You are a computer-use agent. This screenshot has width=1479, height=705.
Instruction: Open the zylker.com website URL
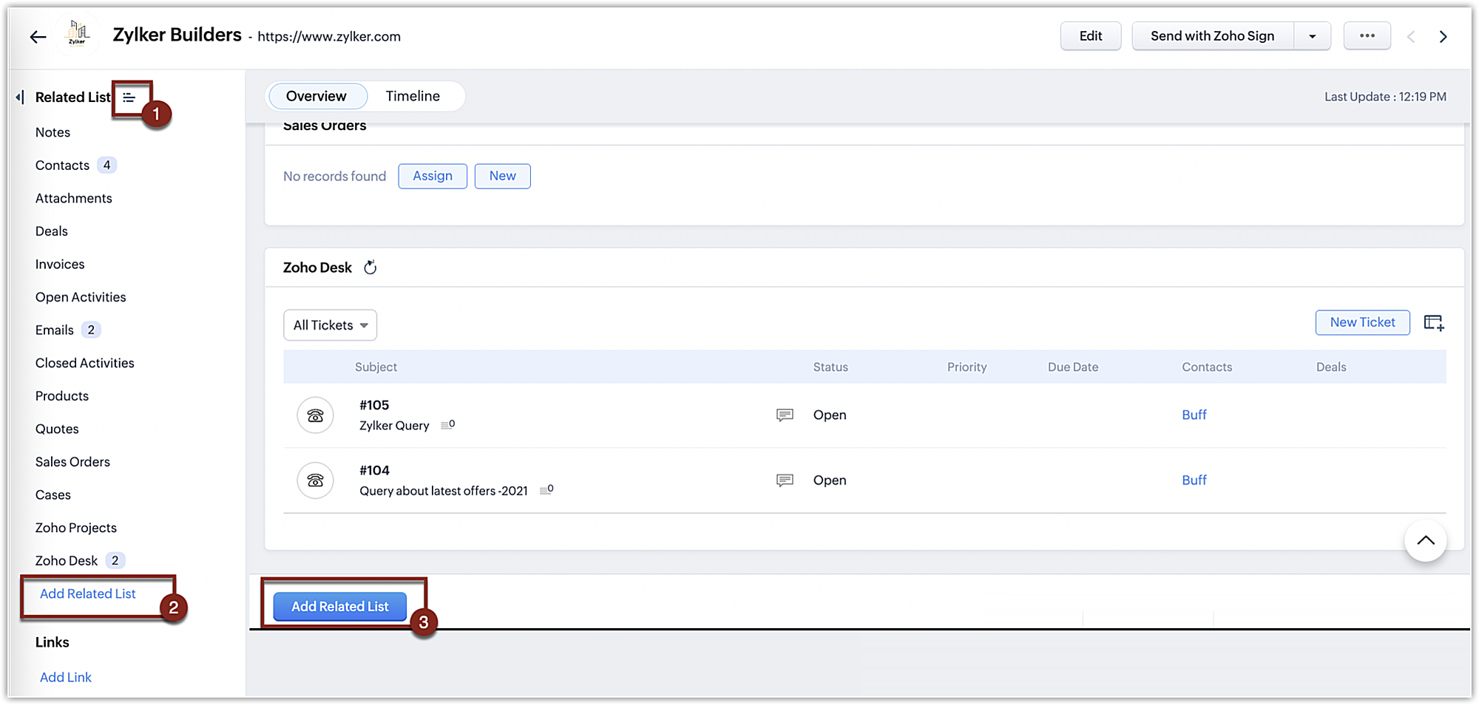point(329,37)
